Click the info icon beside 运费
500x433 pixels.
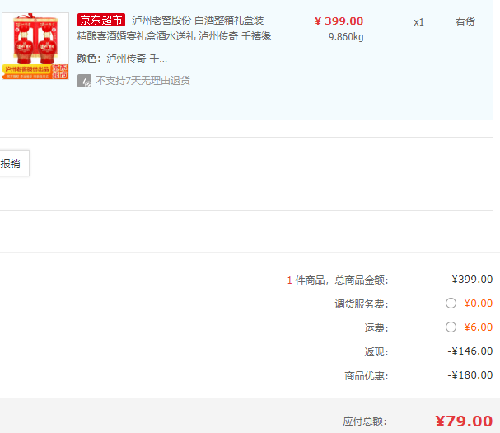[x=451, y=327]
